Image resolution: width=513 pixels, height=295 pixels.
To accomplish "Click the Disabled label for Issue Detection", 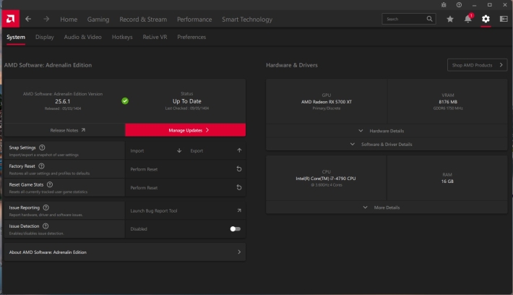I will (139, 229).
